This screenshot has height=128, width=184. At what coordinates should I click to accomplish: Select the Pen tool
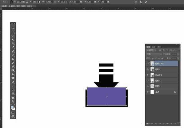[x=13, y=82]
